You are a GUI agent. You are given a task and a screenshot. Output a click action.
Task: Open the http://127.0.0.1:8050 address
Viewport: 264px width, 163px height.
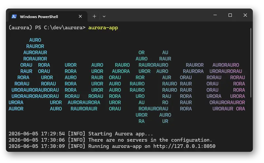click(x=184, y=146)
